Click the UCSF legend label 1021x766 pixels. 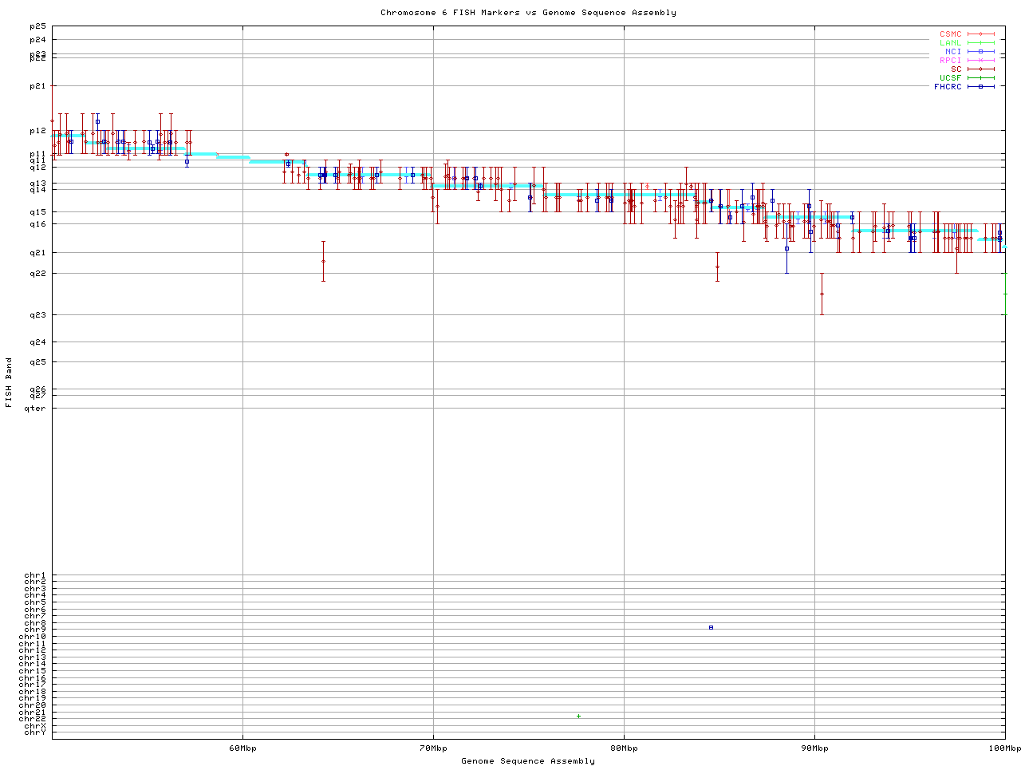950,77
